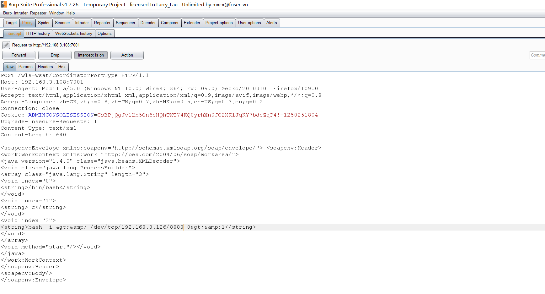This screenshot has height=294, width=545.
Task: Switch to the Headers request tab
Action: point(45,67)
